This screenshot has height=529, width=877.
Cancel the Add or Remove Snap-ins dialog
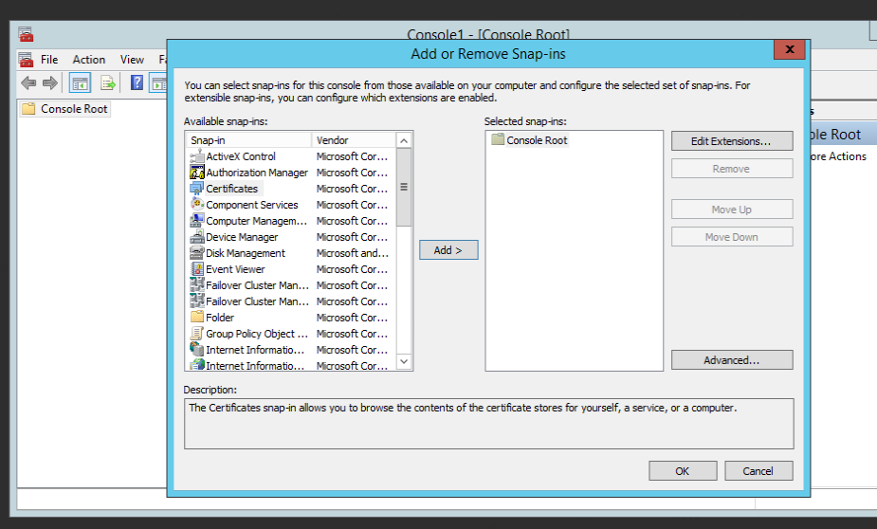(x=758, y=470)
